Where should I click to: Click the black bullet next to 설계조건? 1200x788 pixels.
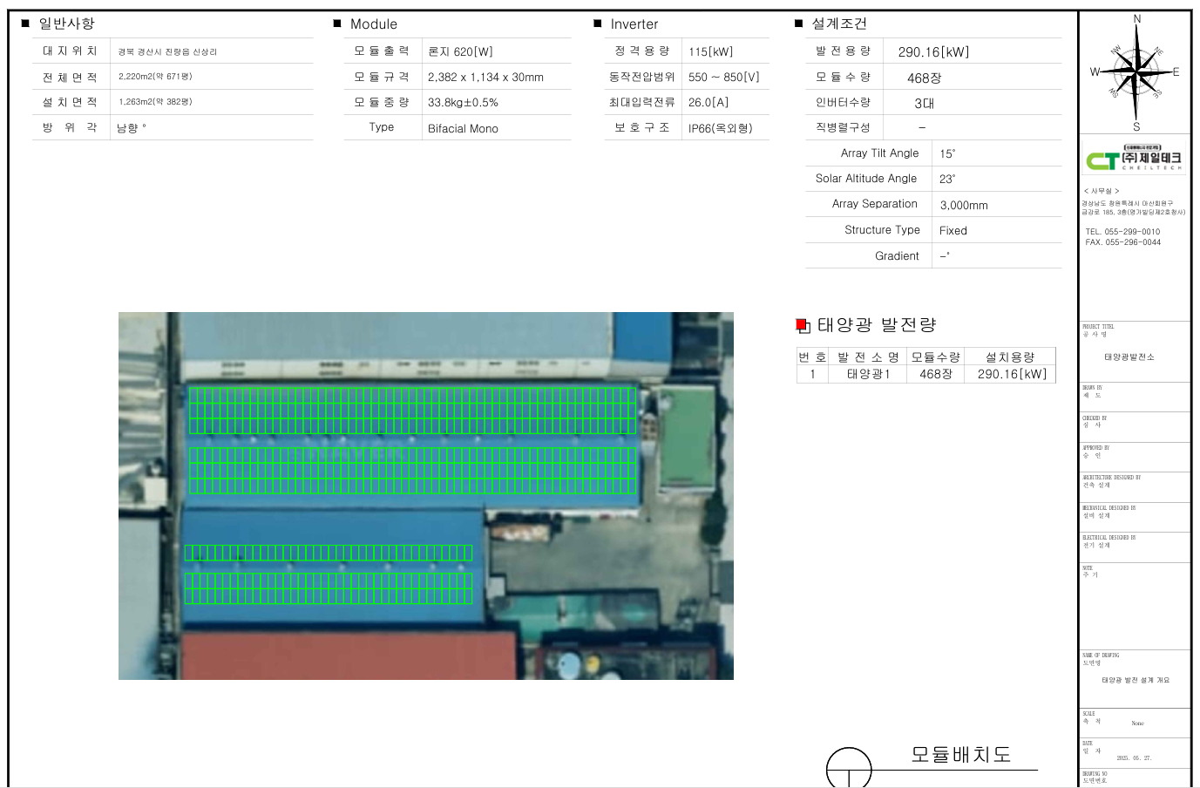point(798,24)
